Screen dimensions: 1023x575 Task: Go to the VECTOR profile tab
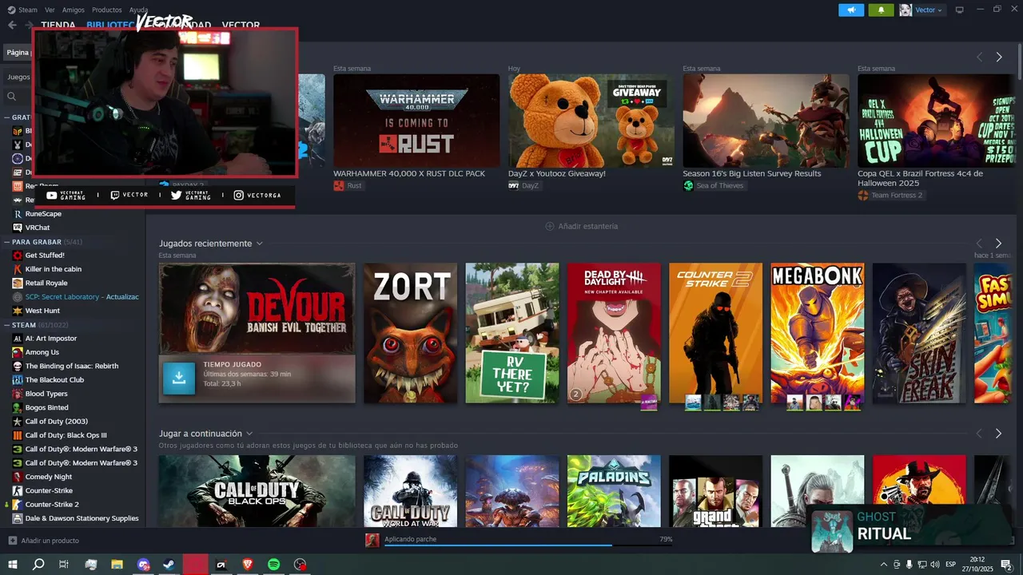click(x=241, y=26)
